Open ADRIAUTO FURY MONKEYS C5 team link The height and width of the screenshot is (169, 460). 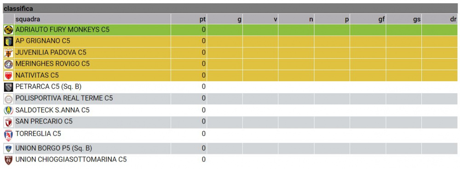click(62, 29)
